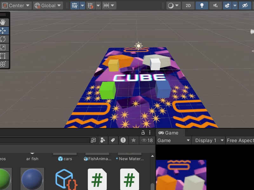
Task: Open the Center pivot dropdown
Action: tap(16, 5)
